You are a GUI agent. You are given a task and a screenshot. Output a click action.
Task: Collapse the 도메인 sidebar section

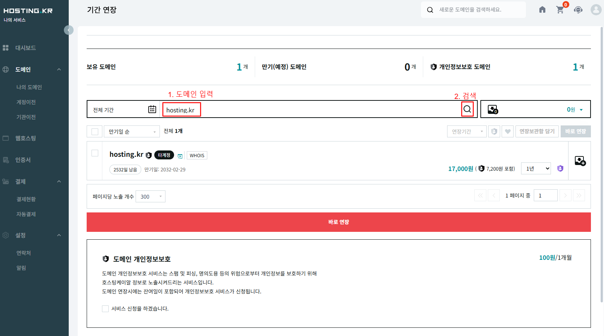click(59, 69)
